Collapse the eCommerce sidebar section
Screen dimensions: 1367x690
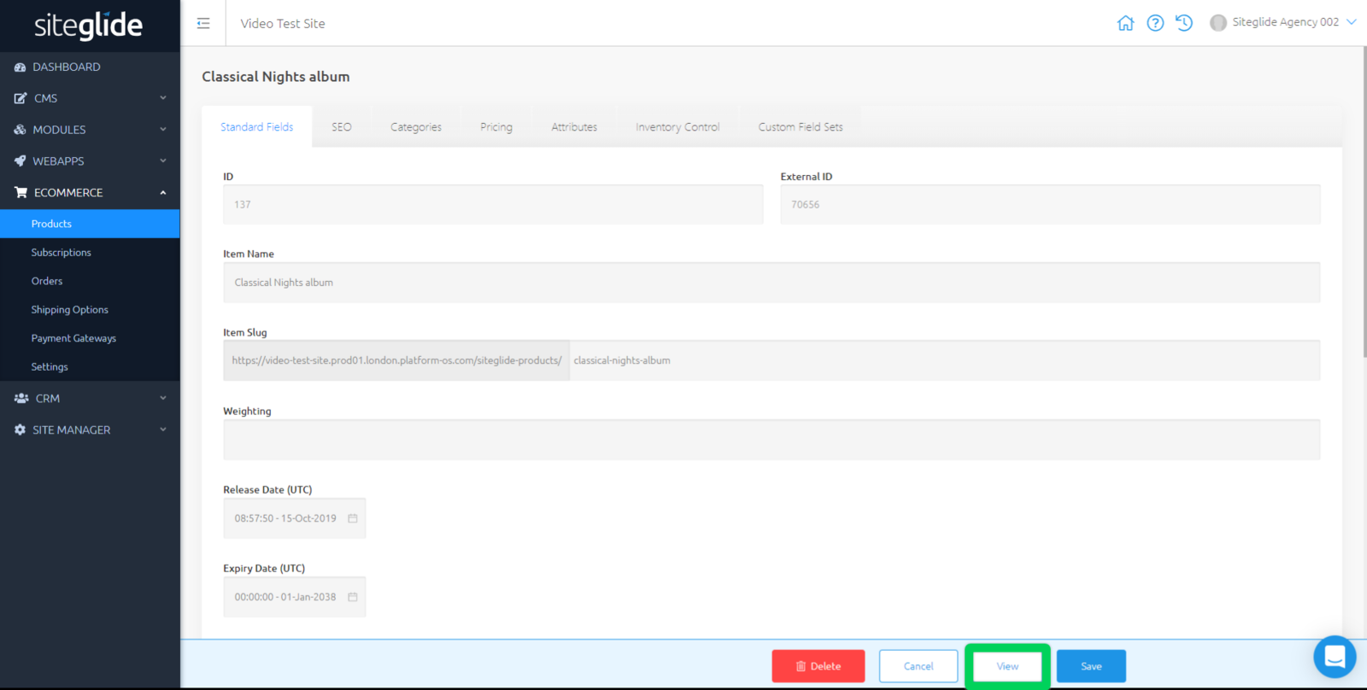90,193
